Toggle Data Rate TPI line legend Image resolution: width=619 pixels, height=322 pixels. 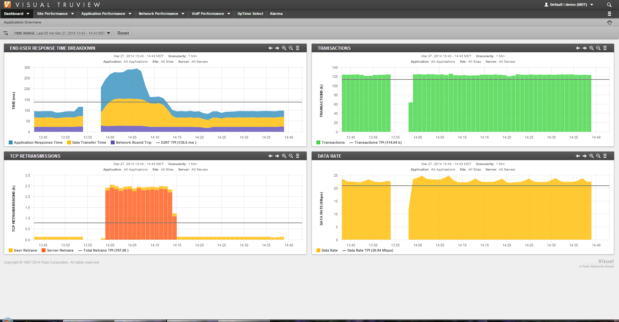point(368,250)
